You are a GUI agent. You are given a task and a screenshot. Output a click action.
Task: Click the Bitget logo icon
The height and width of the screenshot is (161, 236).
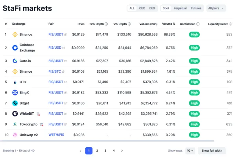[15, 103]
